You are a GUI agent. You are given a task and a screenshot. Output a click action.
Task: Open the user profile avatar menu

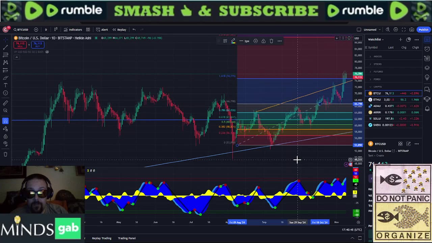[5, 30]
